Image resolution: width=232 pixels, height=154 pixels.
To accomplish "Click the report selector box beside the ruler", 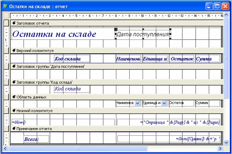I will point(6,15).
